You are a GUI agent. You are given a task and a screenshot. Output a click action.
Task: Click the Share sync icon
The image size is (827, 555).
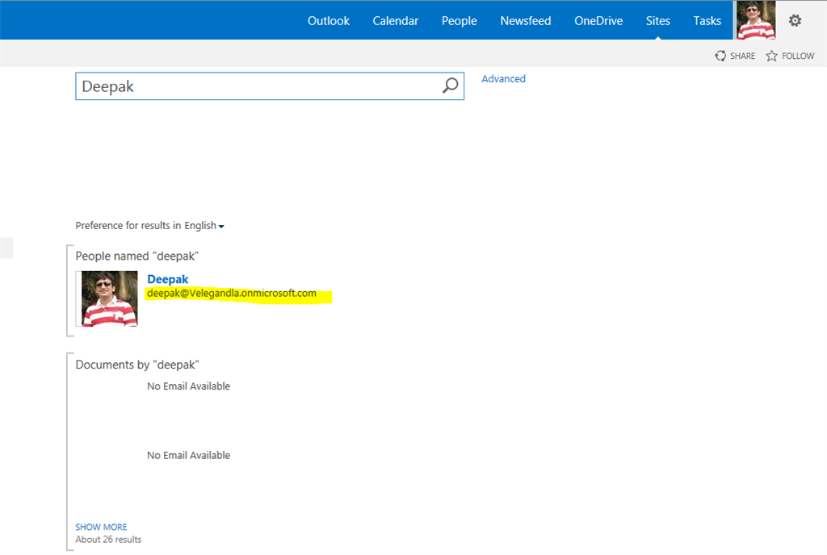(x=720, y=56)
